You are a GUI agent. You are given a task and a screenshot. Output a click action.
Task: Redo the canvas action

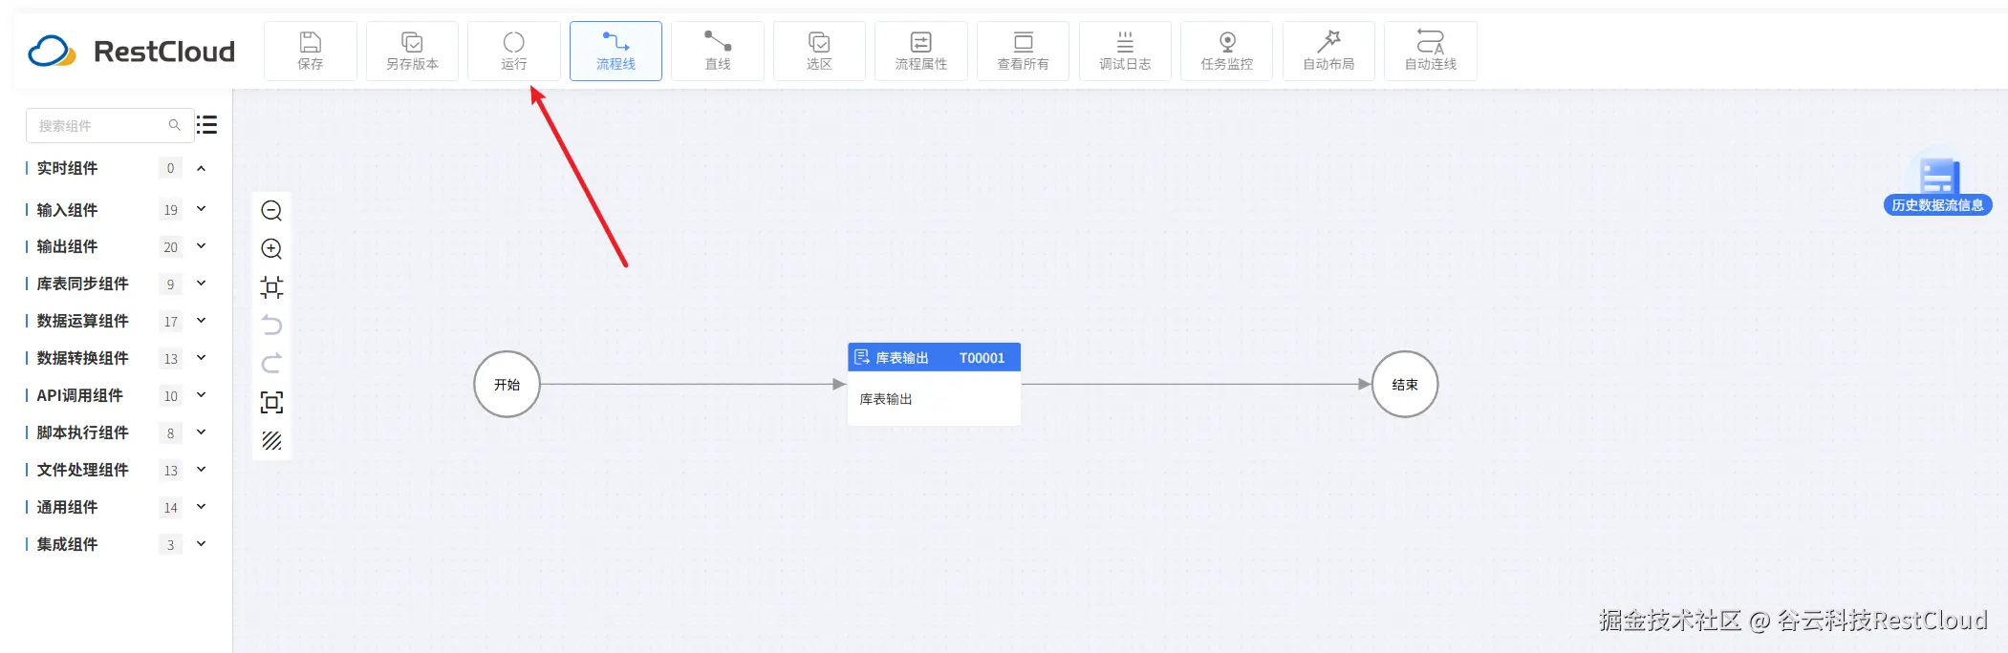[271, 364]
